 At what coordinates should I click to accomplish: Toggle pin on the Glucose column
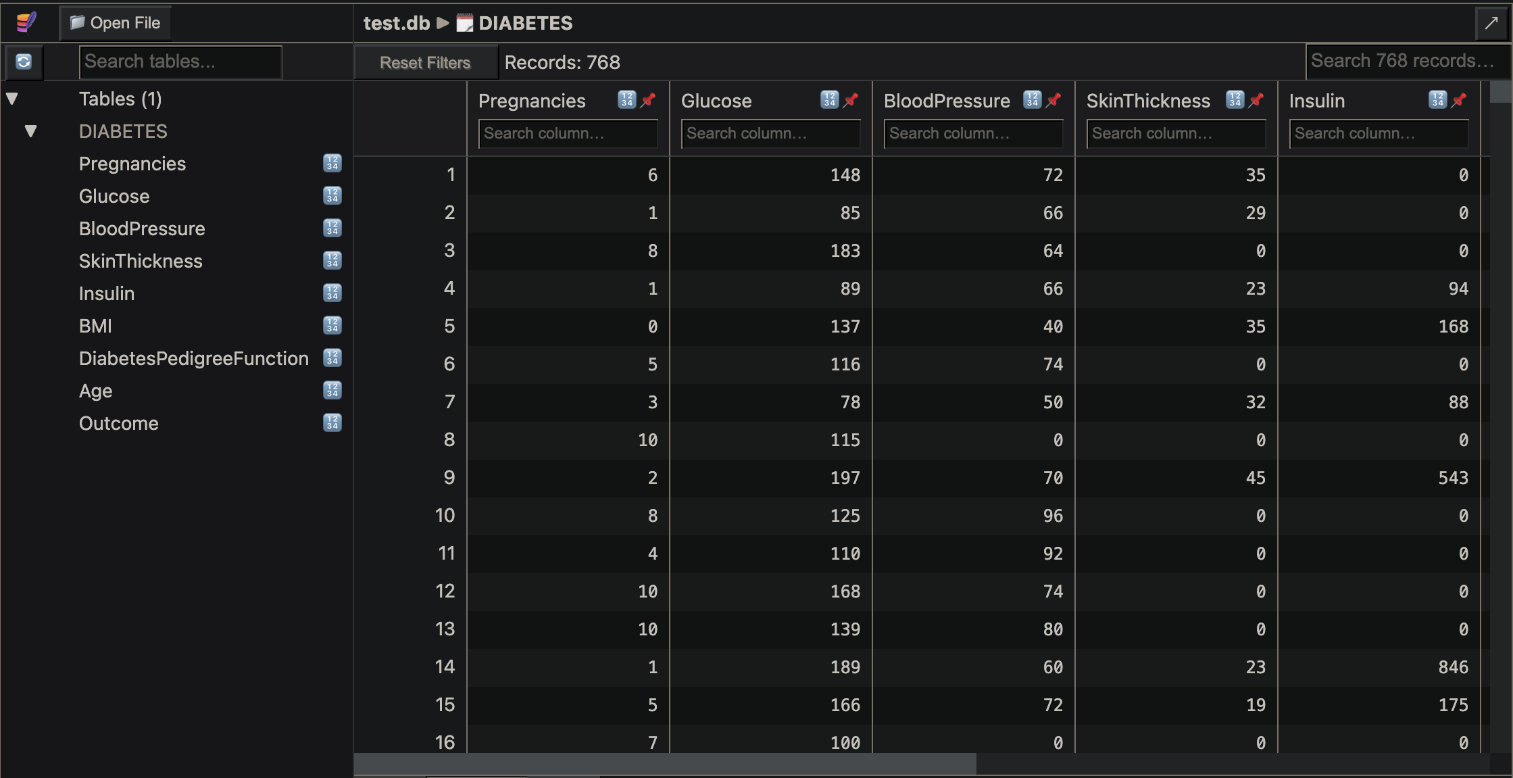tap(851, 100)
